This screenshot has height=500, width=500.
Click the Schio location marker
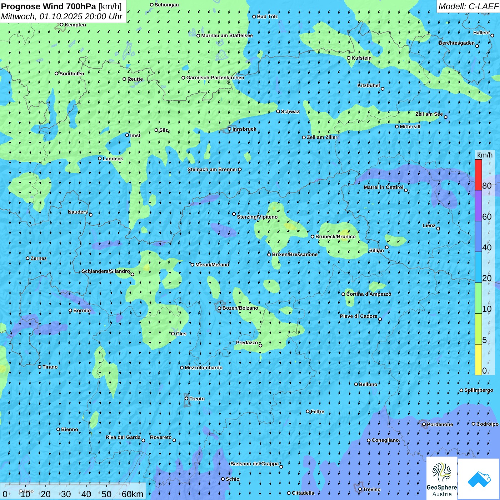click(x=223, y=479)
